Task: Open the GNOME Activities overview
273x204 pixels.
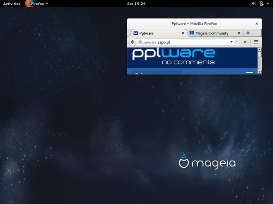Action: tap(11, 4)
